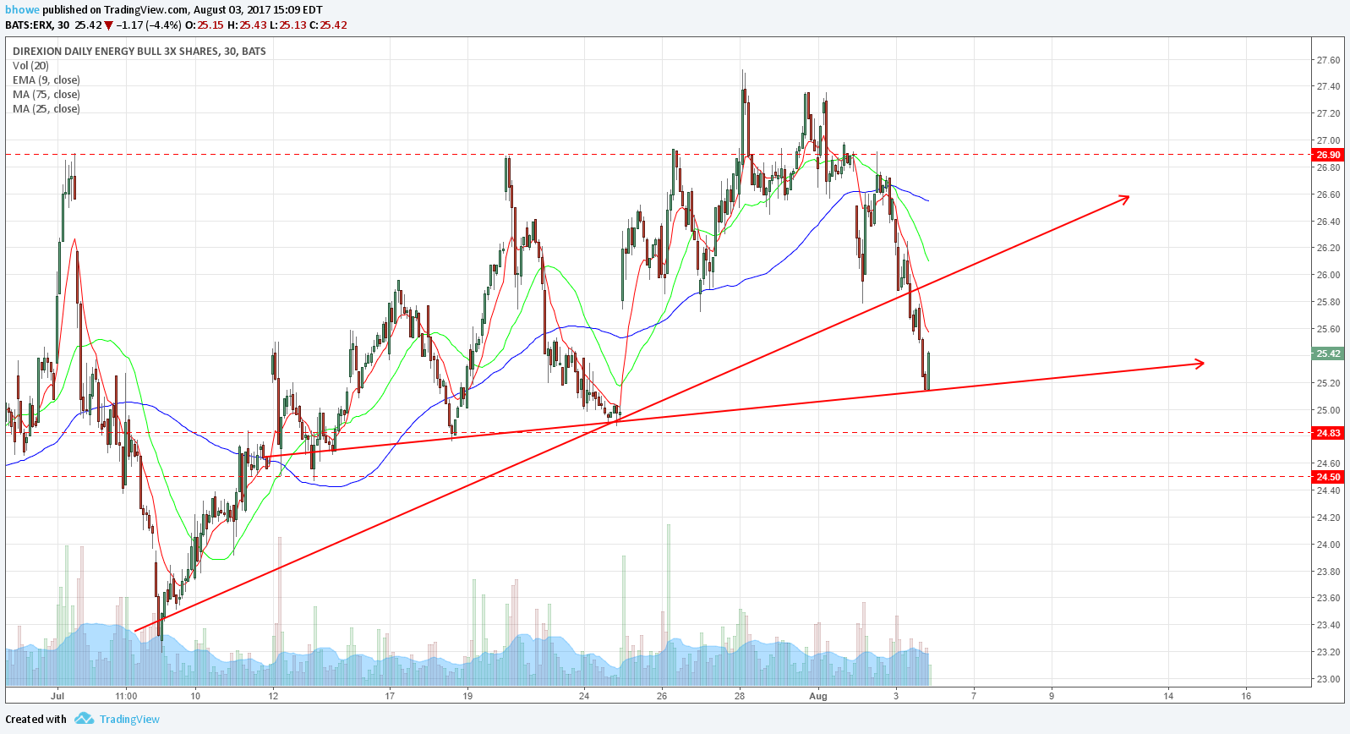Open the TradingView link in the footer
Screen dimensions: 1350x734
click(x=129, y=719)
